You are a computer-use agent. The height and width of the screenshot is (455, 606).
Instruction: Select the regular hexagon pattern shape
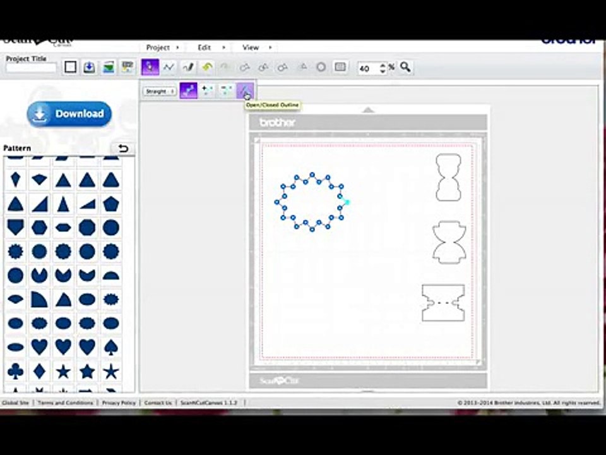click(x=39, y=227)
